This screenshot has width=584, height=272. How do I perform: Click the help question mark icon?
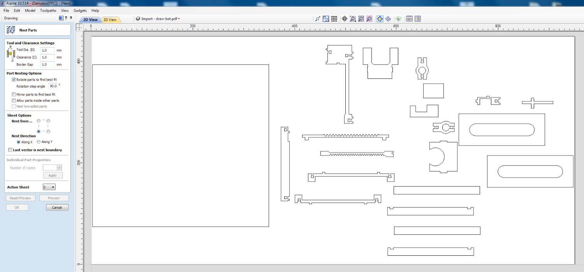pos(66,18)
